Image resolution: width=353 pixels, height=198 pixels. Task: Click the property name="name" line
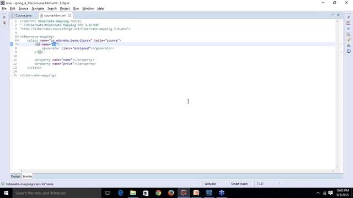click(64, 60)
